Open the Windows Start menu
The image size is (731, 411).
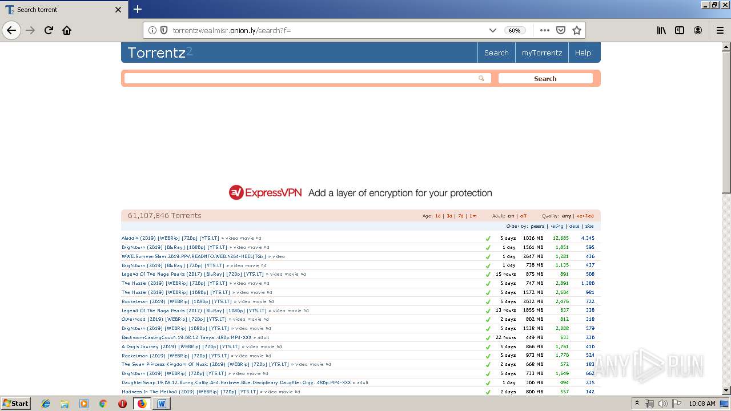click(16, 404)
